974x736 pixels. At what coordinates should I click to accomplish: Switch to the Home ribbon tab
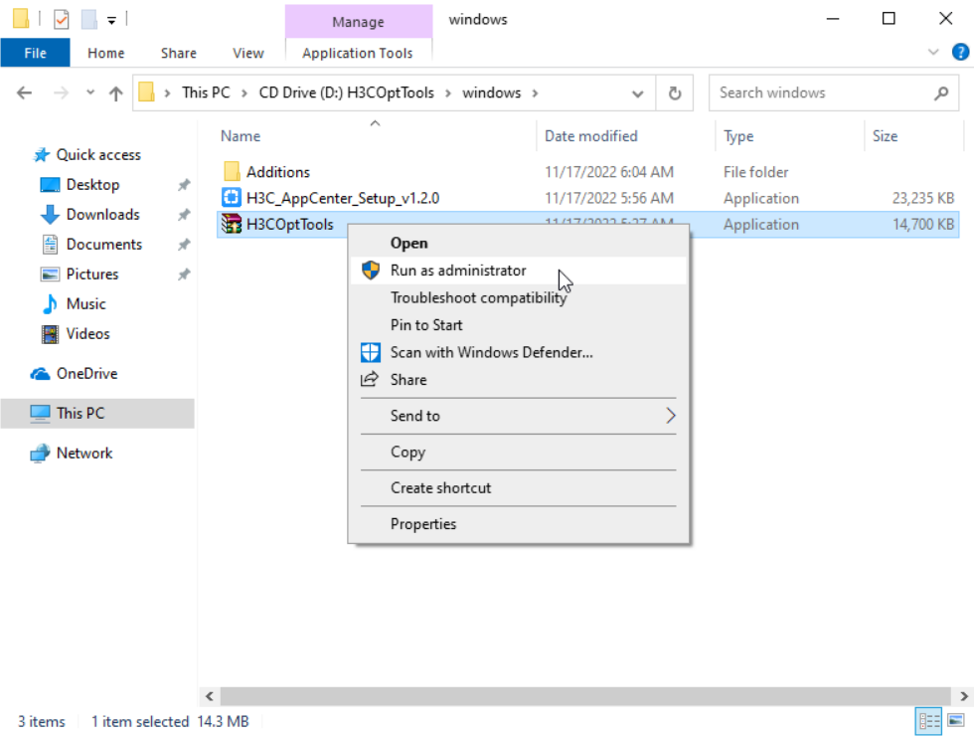pos(106,53)
